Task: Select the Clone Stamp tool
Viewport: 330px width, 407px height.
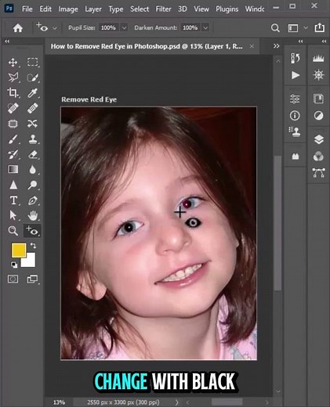Action: (33, 139)
